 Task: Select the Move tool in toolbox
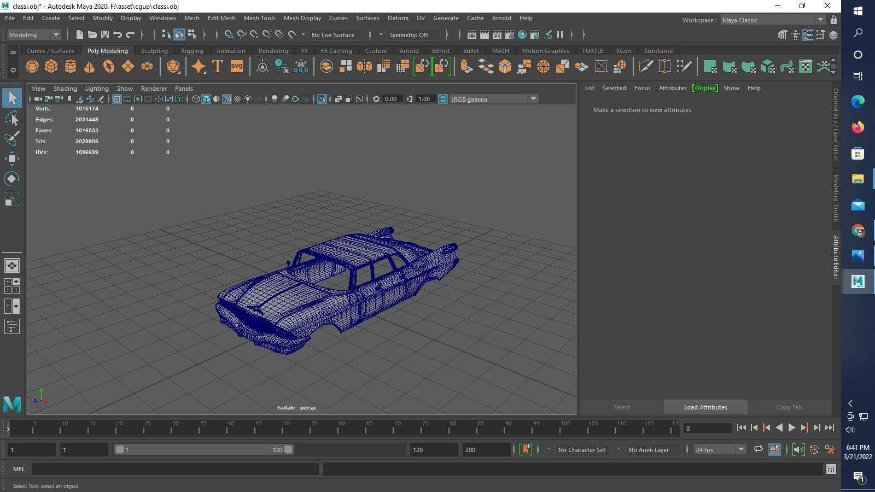(12, 159)
